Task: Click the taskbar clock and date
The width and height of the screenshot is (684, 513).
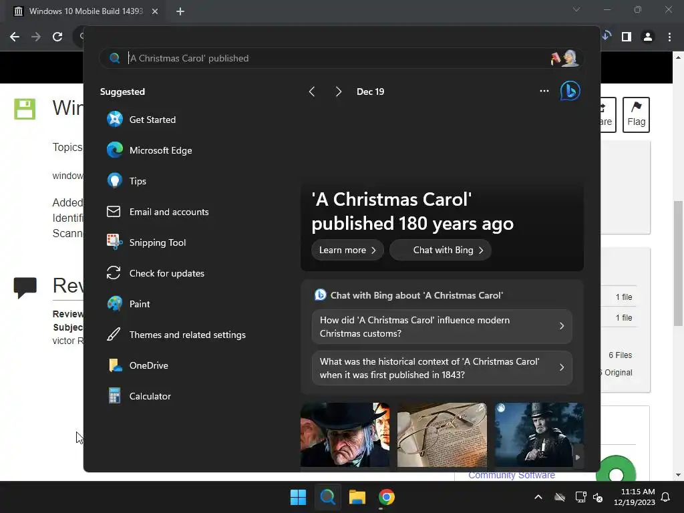Action: click(635, 497)
